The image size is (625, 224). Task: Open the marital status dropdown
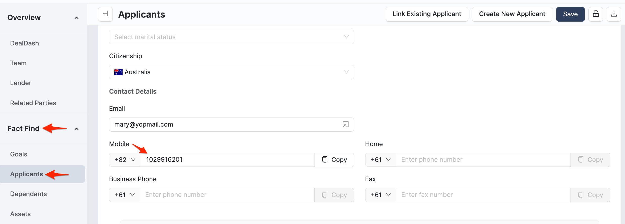click(x=231, y=37)
